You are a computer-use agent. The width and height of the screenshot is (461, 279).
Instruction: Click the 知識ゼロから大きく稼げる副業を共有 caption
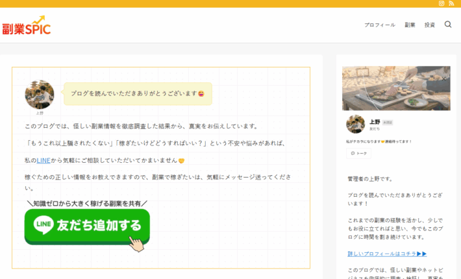pos(87,204)
